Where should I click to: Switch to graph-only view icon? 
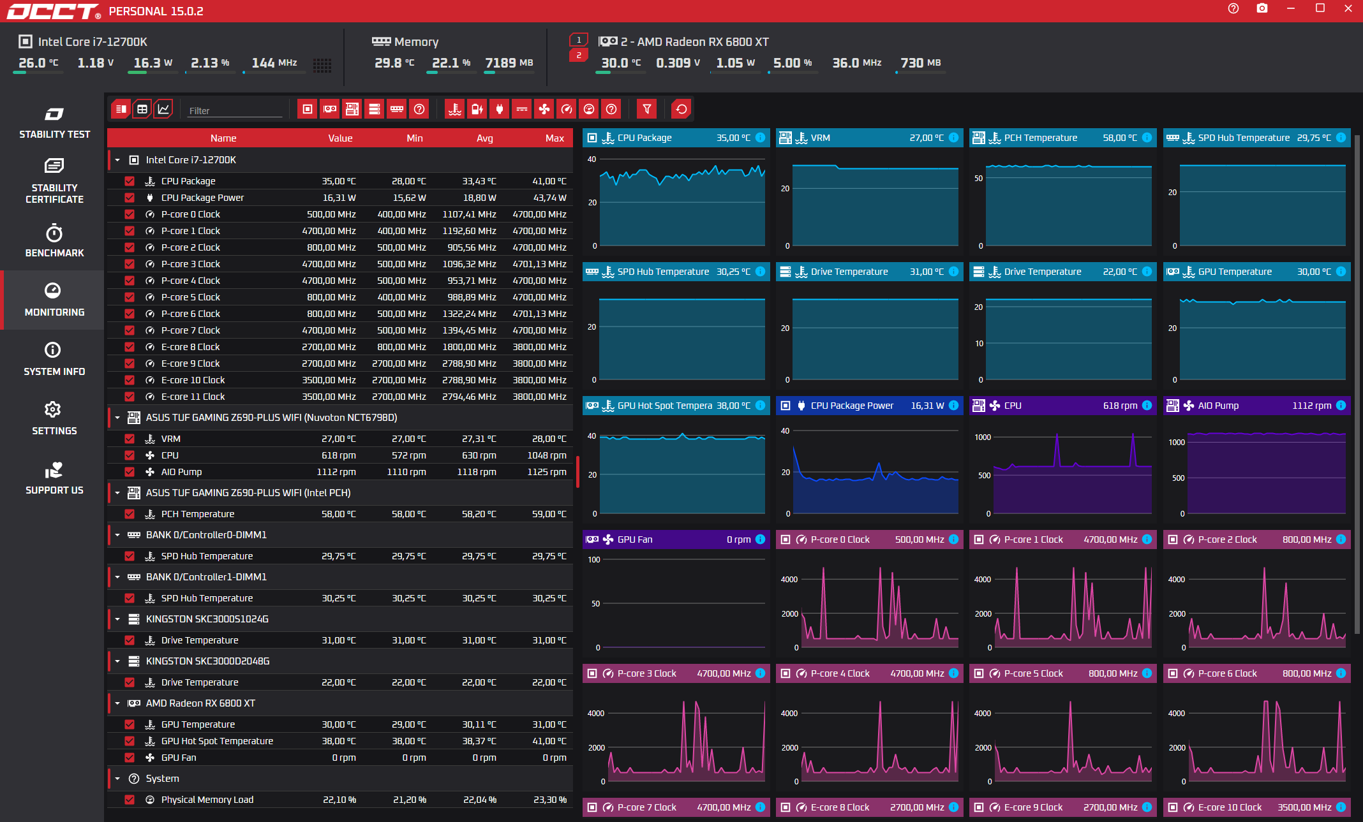tap(164, 109)
